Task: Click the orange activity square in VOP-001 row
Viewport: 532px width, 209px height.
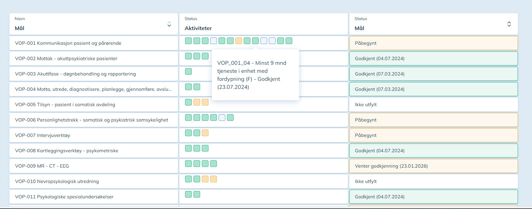Action: [x=239, y=41]
